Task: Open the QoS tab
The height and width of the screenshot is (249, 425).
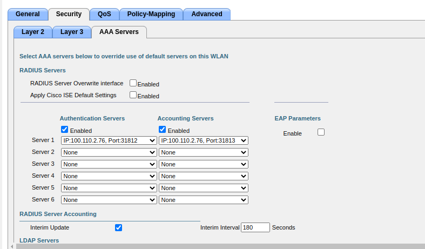Action: coord(104,14)
